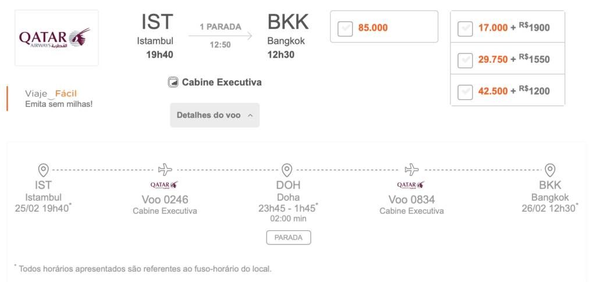This screenshot has height=282, width=596.
Task: Click the PARADA badge under Doha
Action: tap(289, 238)
